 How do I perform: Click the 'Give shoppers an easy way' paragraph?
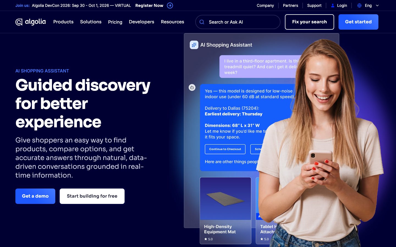pos(81,158)
